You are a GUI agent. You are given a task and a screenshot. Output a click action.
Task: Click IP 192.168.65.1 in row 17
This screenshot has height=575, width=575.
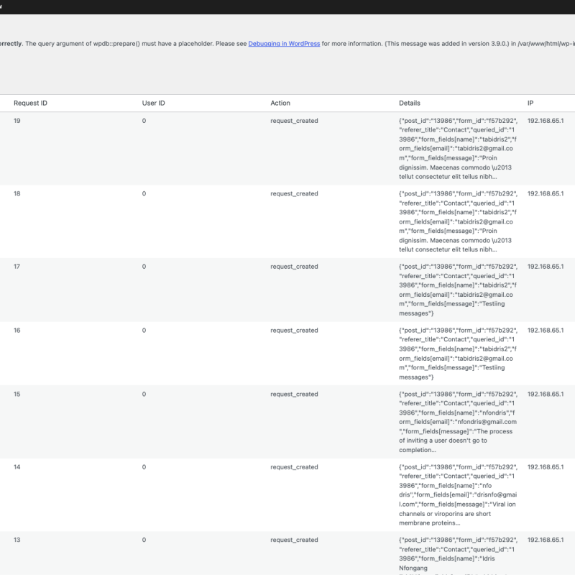coord(546,267)
